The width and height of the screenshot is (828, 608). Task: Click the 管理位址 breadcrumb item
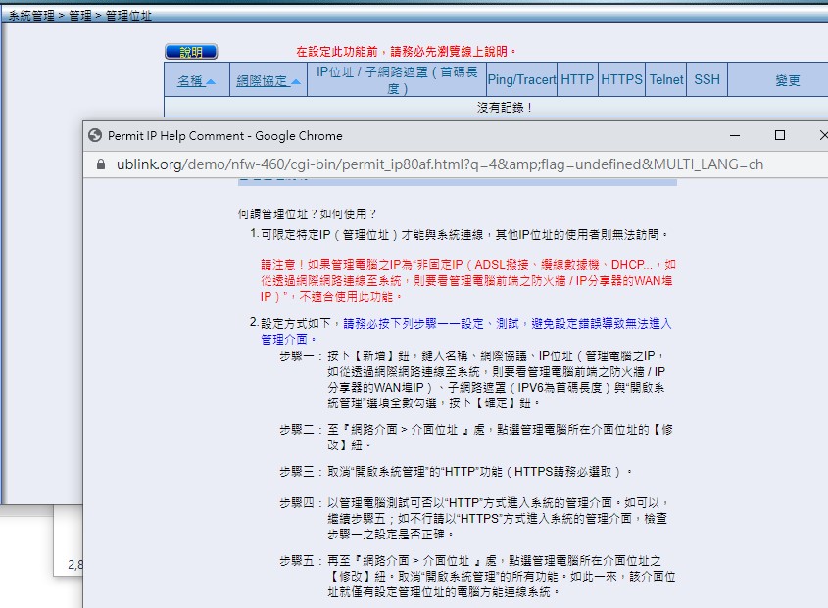128,17
